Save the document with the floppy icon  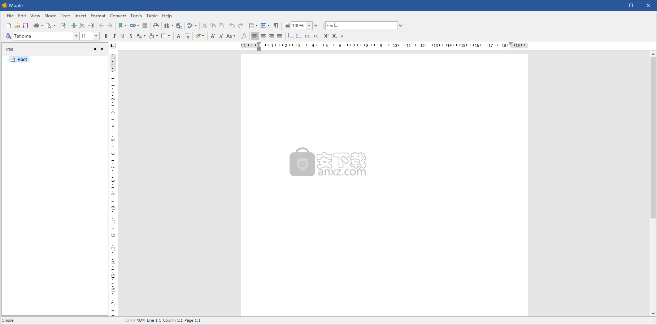pyautogui.click(x=25, y=26)
